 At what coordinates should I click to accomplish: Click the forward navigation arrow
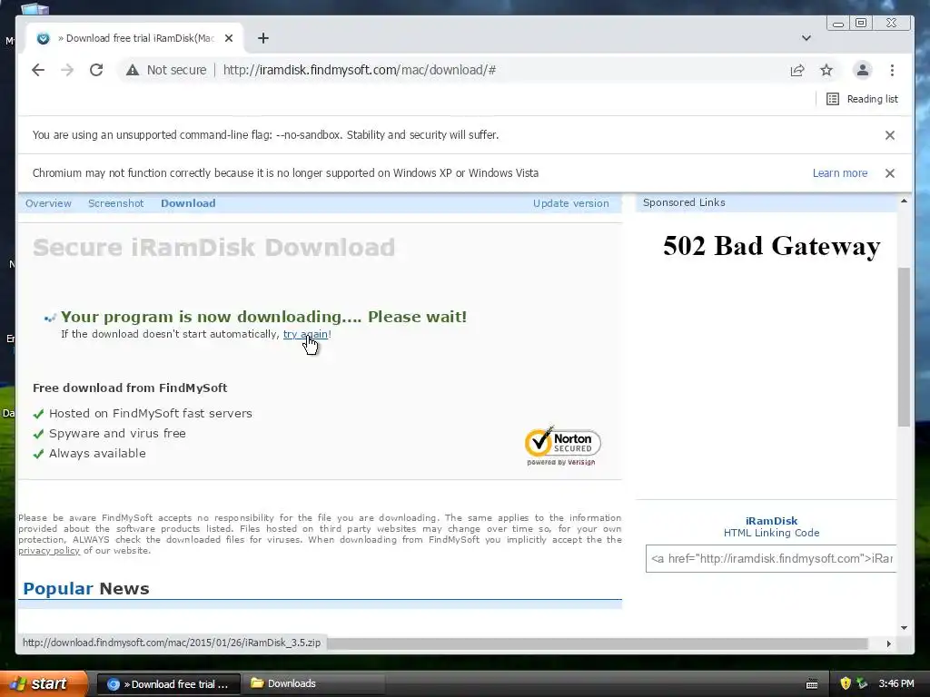pos(67,70)
